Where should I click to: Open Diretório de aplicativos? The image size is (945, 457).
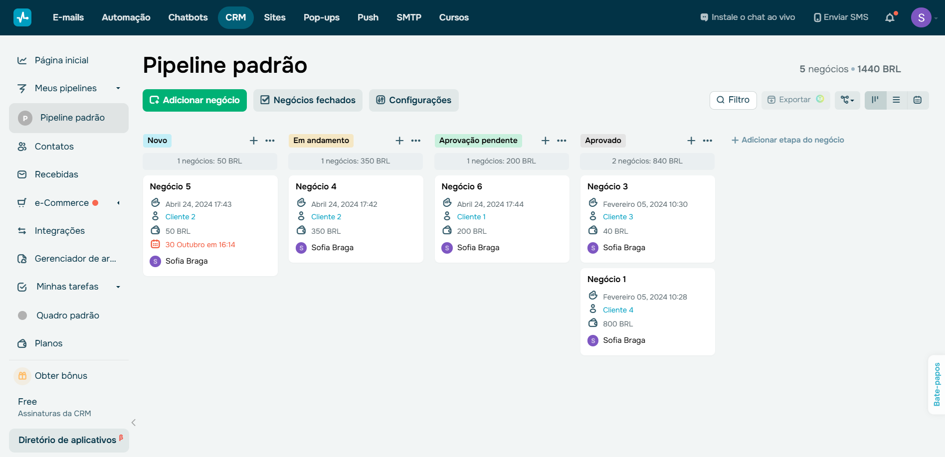pyautogui.click(x=69, y=440)
